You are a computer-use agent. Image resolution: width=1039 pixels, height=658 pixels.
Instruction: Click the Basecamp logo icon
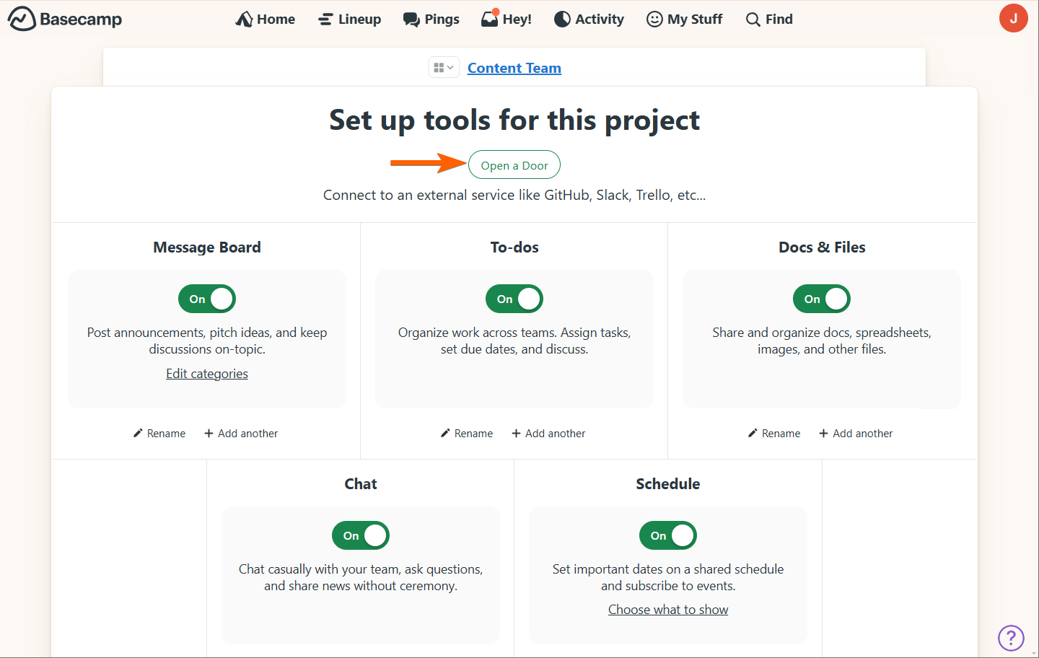[22, 19]
